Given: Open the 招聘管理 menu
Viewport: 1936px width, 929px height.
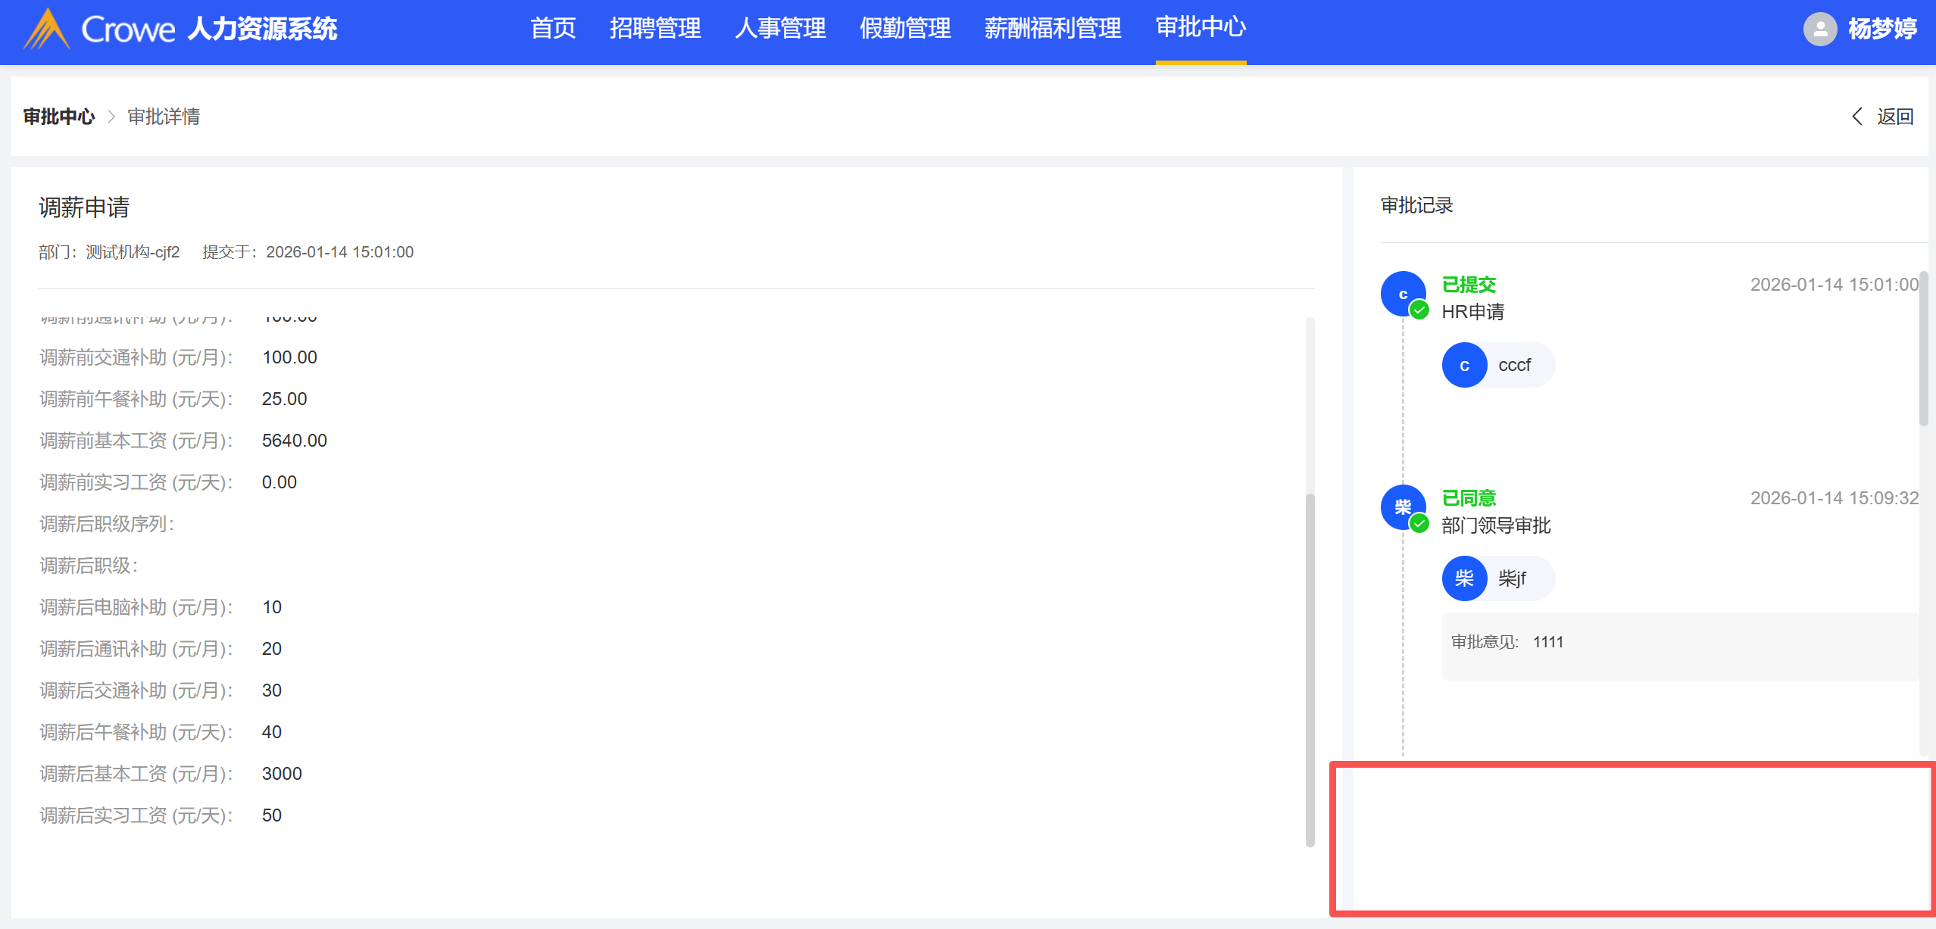Looking at the screenshot, I should pyautogui.click(x=655, y=29).
